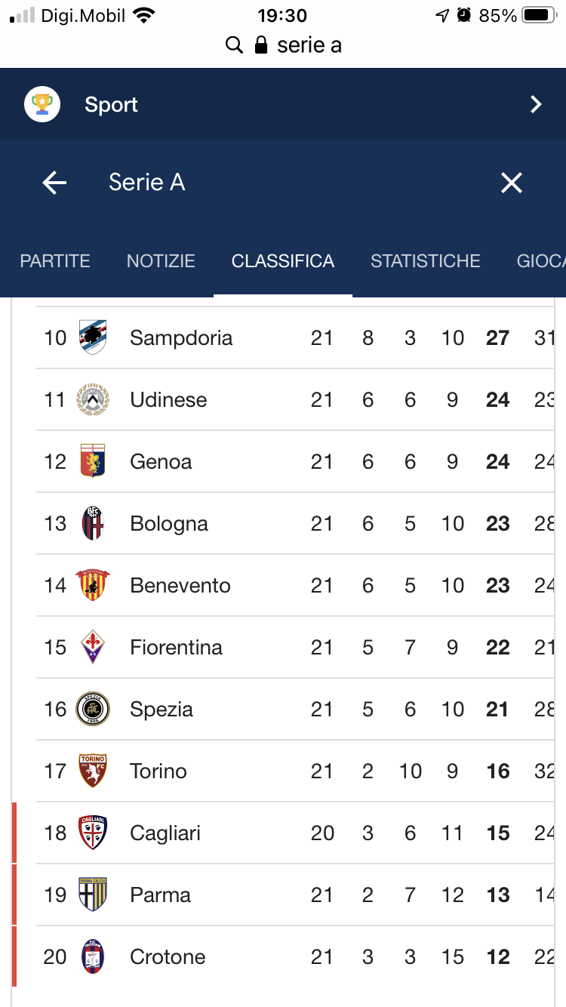Image resolution: width=566 pixels, height=1007 pixels.
Task: Open the Cagliari team name link
Action: tap(165, 833)
